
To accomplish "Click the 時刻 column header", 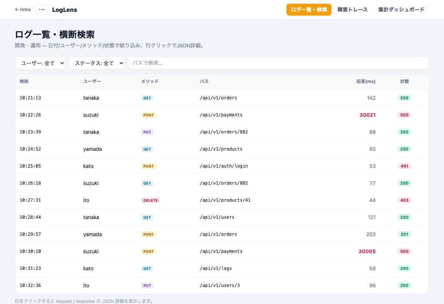I will [24, 82].
